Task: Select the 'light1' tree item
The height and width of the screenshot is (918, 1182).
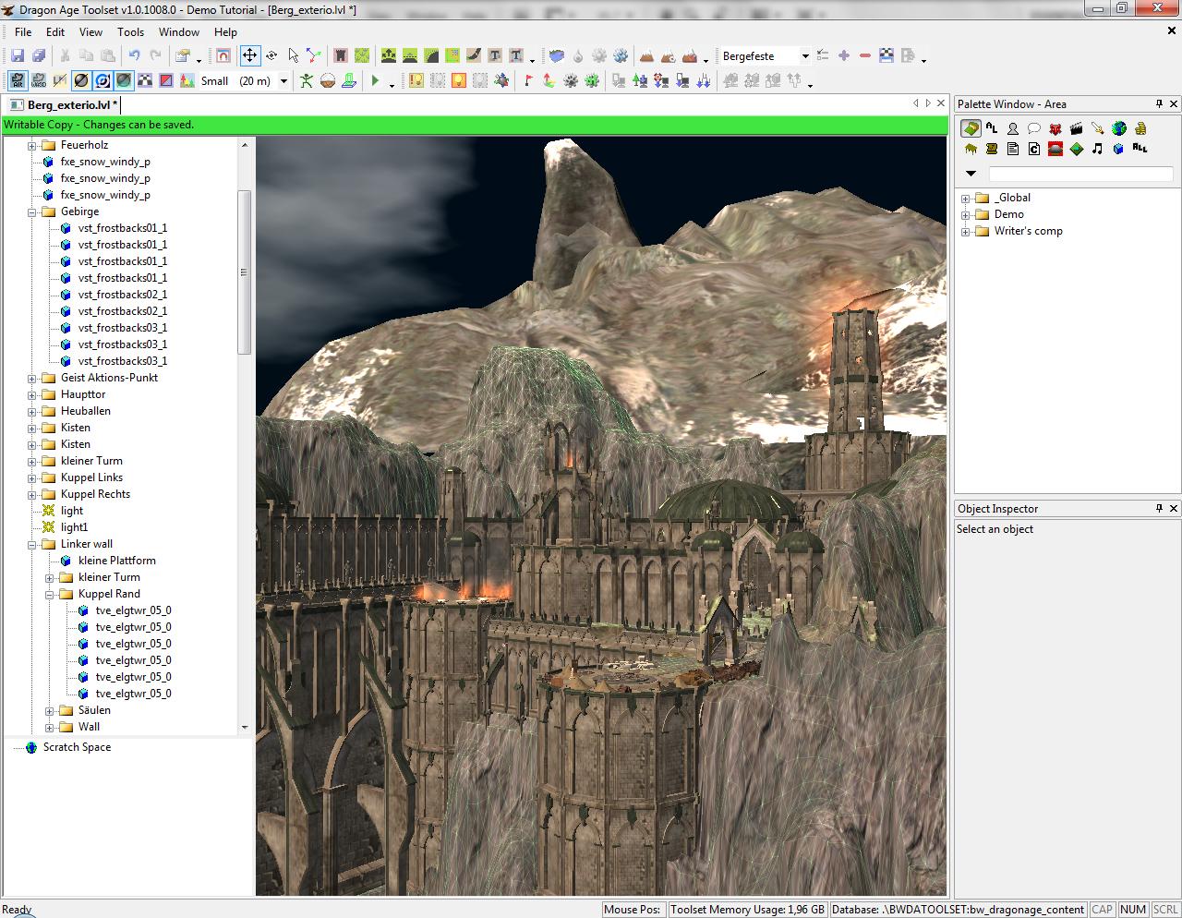Action: 74,527
